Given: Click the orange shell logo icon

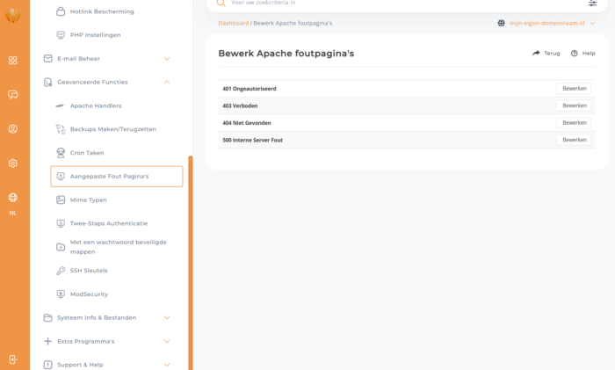Looking at the screenshot, I should [x=13, y=16].
